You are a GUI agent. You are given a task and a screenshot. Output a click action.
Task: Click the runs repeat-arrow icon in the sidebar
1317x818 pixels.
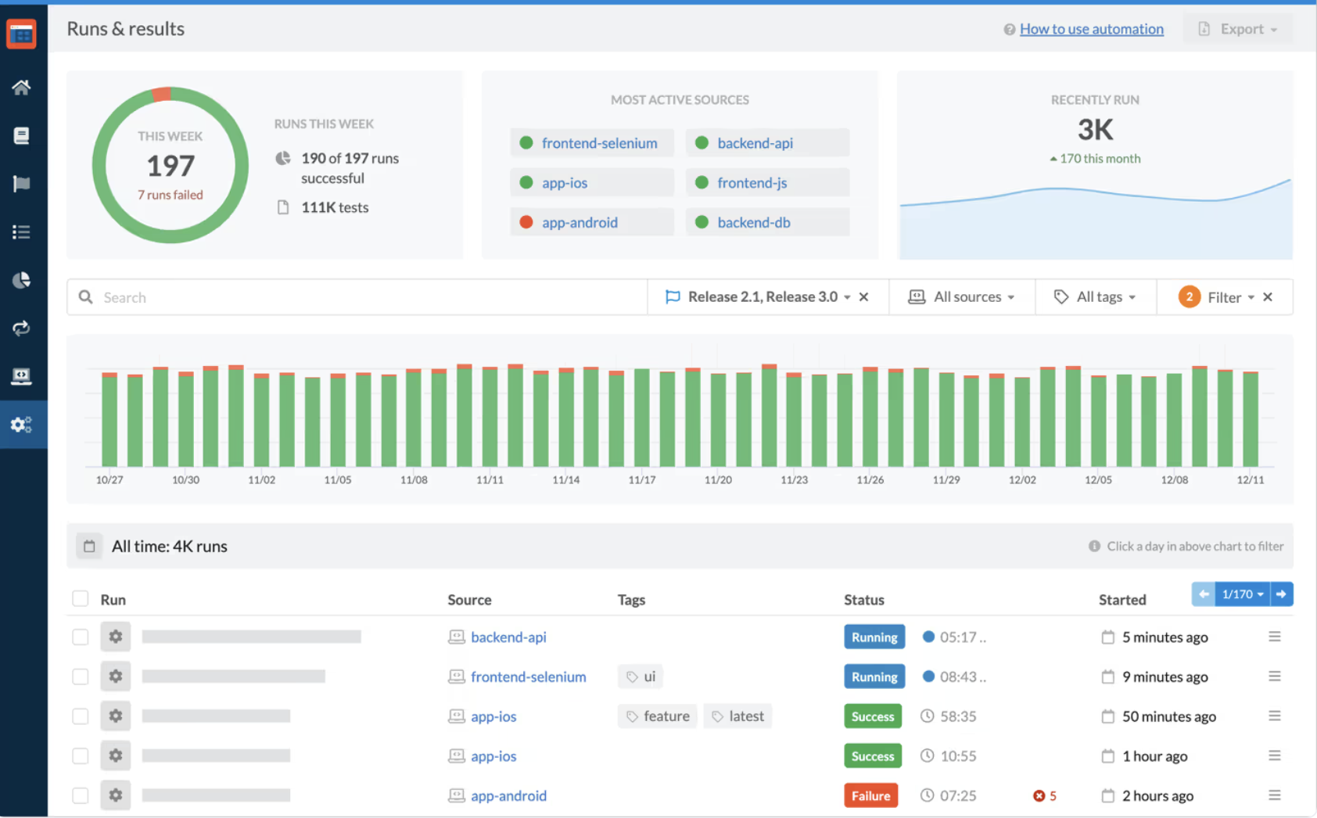click(x=21, y=328)
